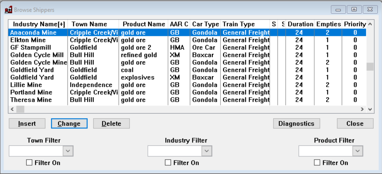Click the Town Name column header
The height and width of the screenshot is (174, 382).
pyautogui.click(x=89, y=24)
